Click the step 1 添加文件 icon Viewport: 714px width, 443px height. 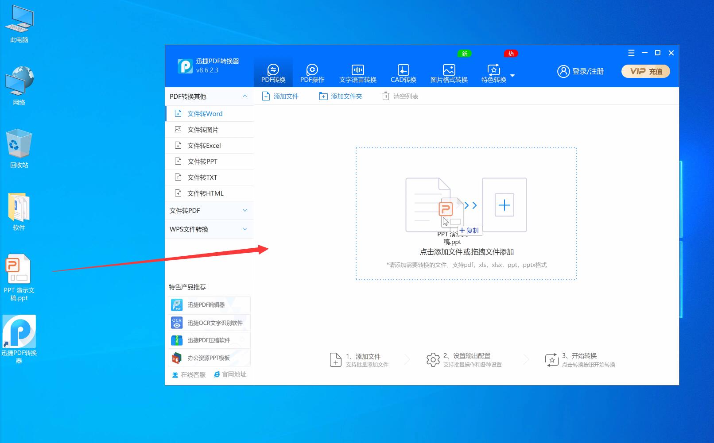pyautogui.click(x=335, y=360)
